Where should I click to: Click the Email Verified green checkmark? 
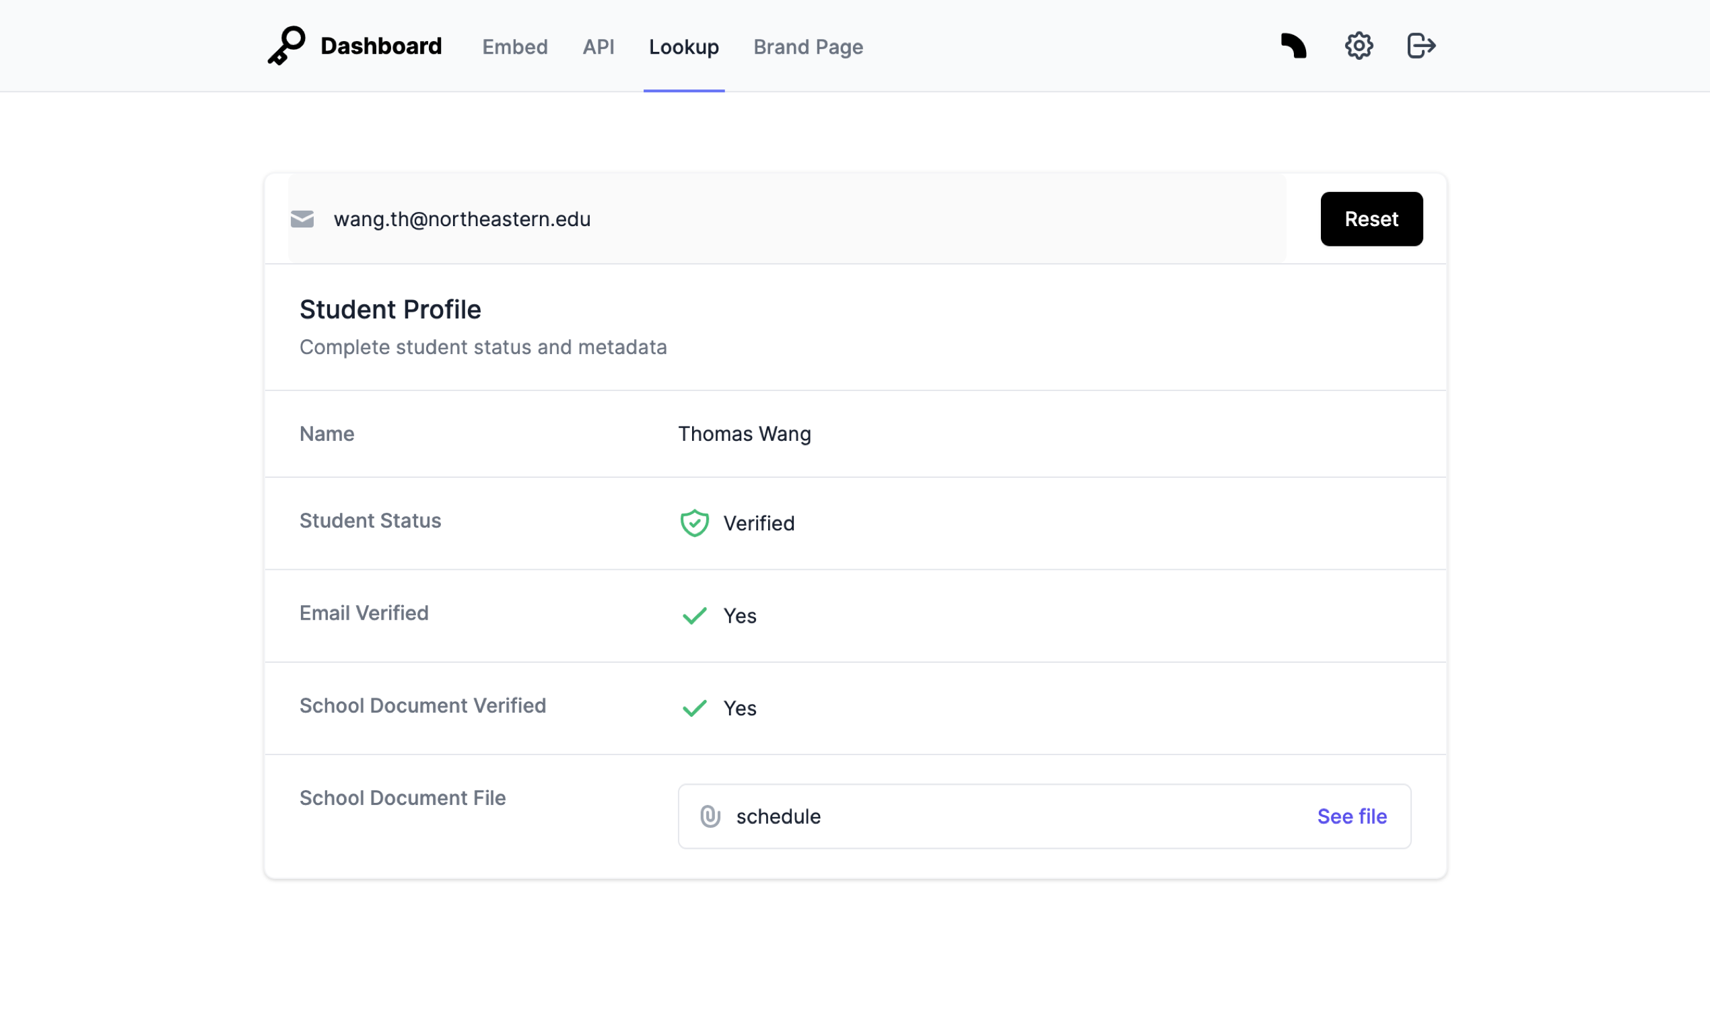click(x=694, y=616)
